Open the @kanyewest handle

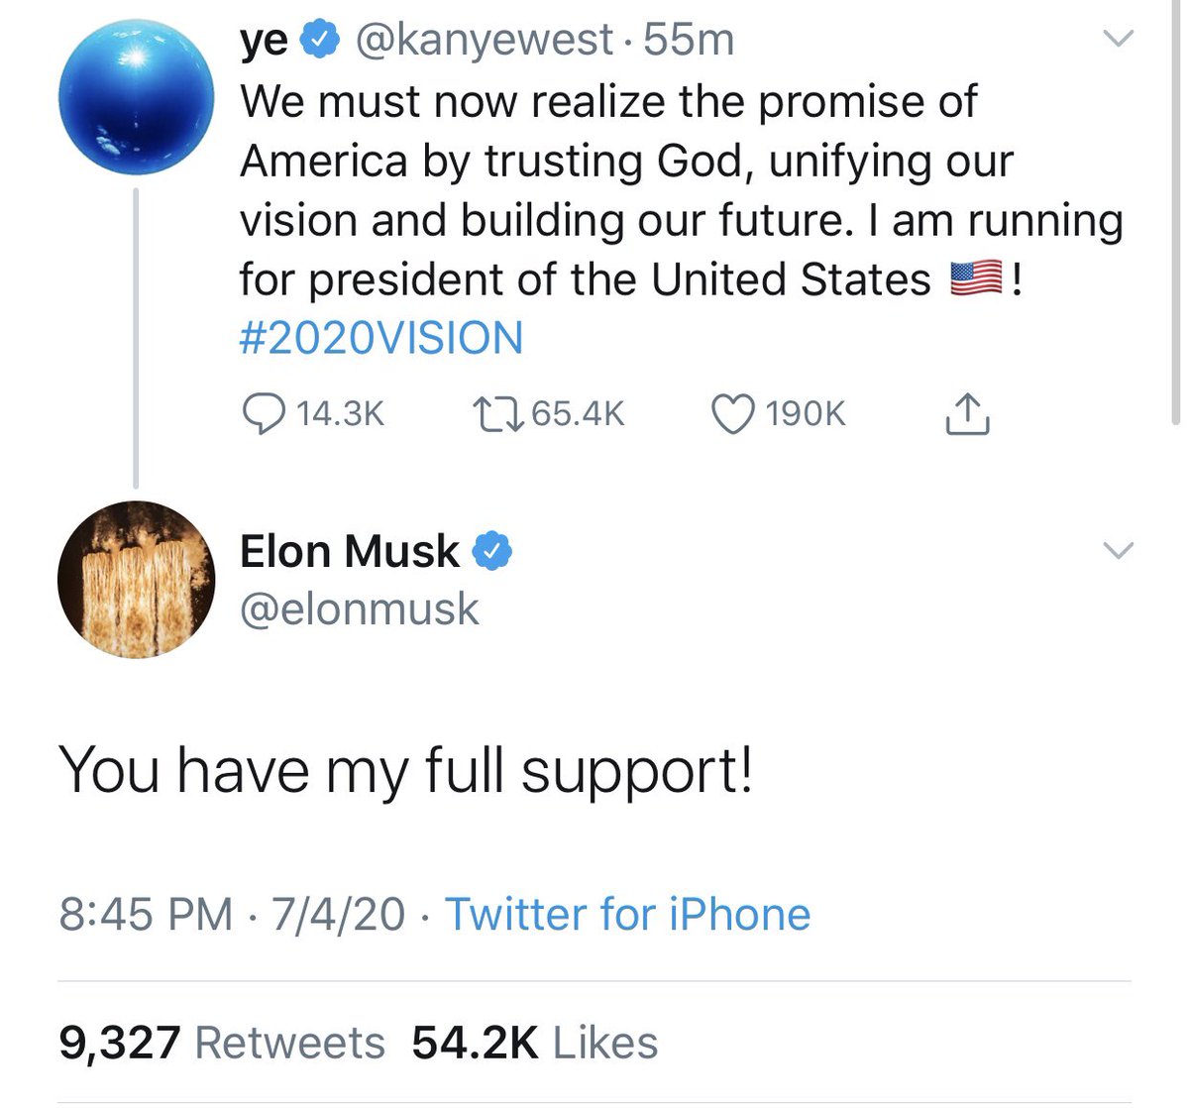point(484,41)
